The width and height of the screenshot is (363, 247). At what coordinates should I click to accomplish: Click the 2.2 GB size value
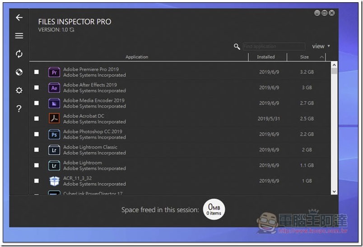coord(307,134)
